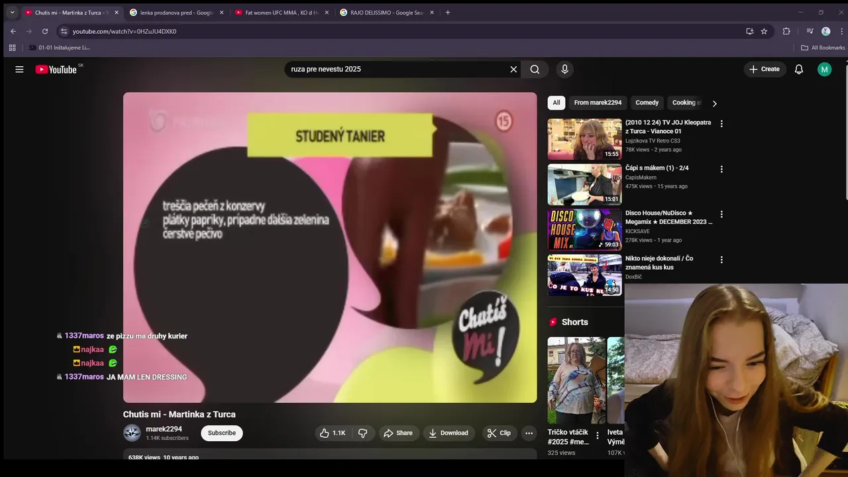Click the Create button

pos(765,69)
